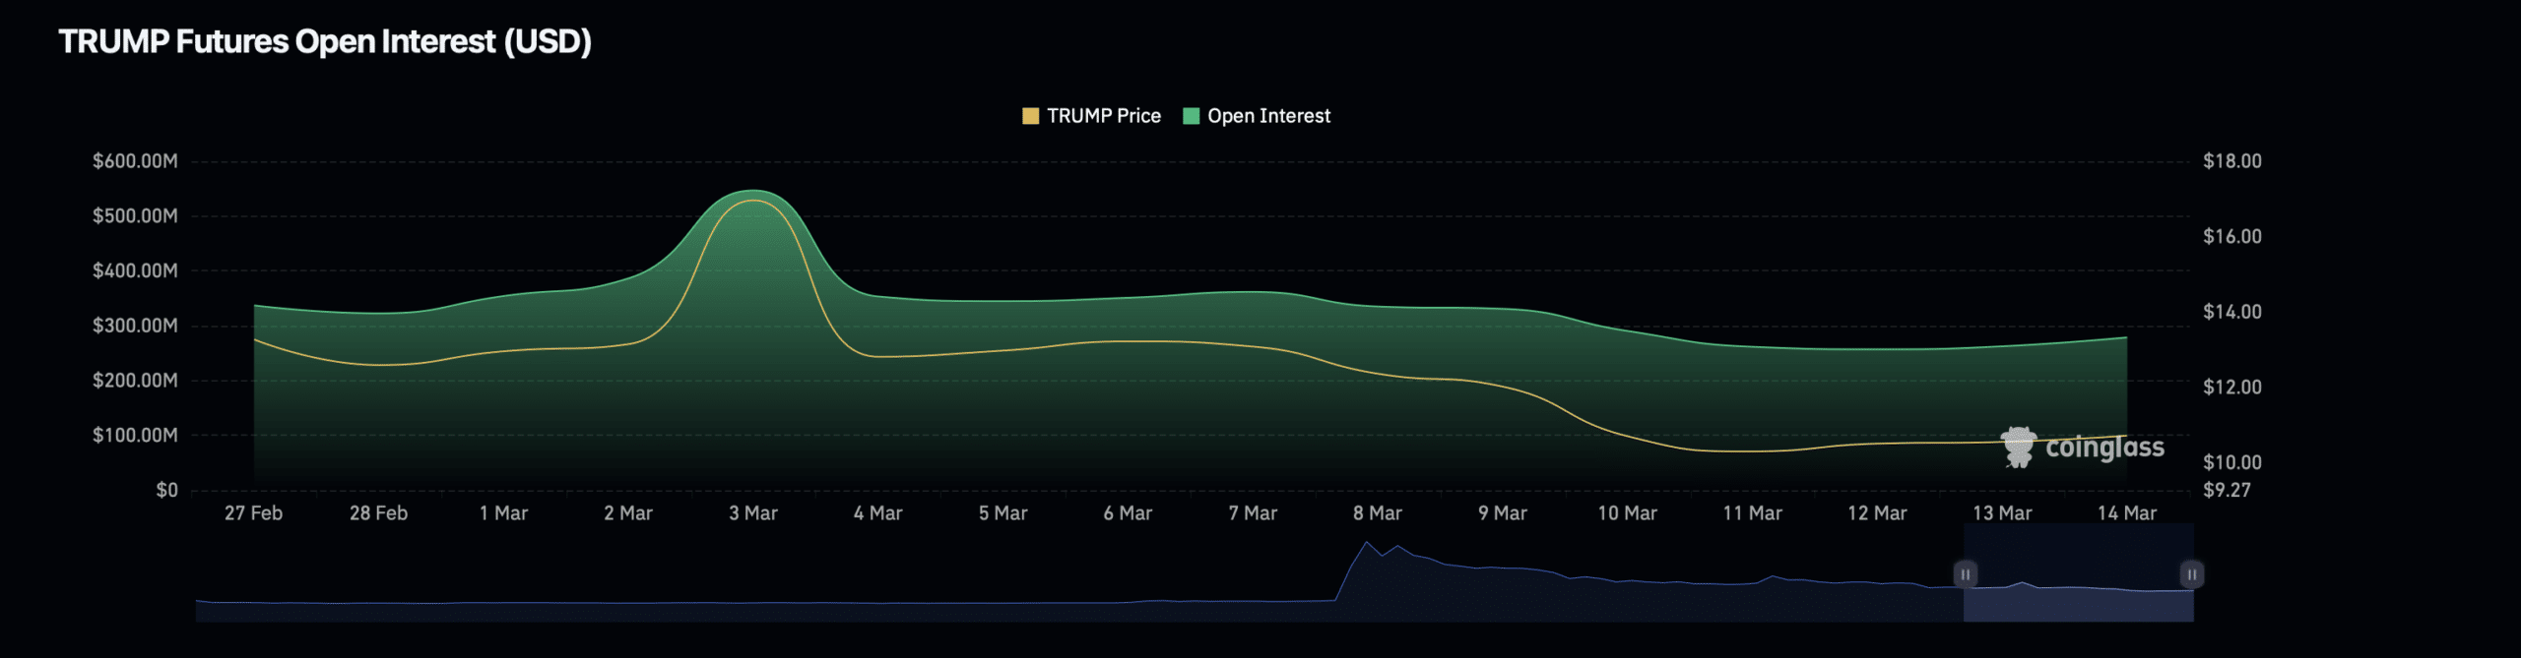Viewport: 2521px width, 658px height.
Task: Click the $100.00M axis label
Action: coord(135,435)
